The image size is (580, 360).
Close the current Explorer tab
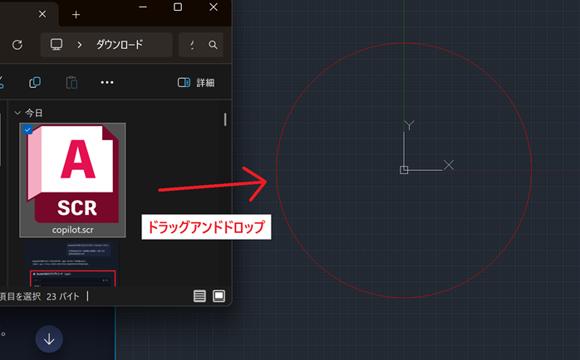tap(42, 14)
